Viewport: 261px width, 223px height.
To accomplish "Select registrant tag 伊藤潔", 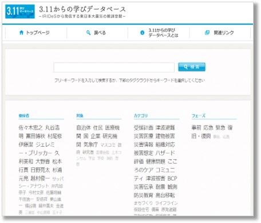I will click(26, 144).
